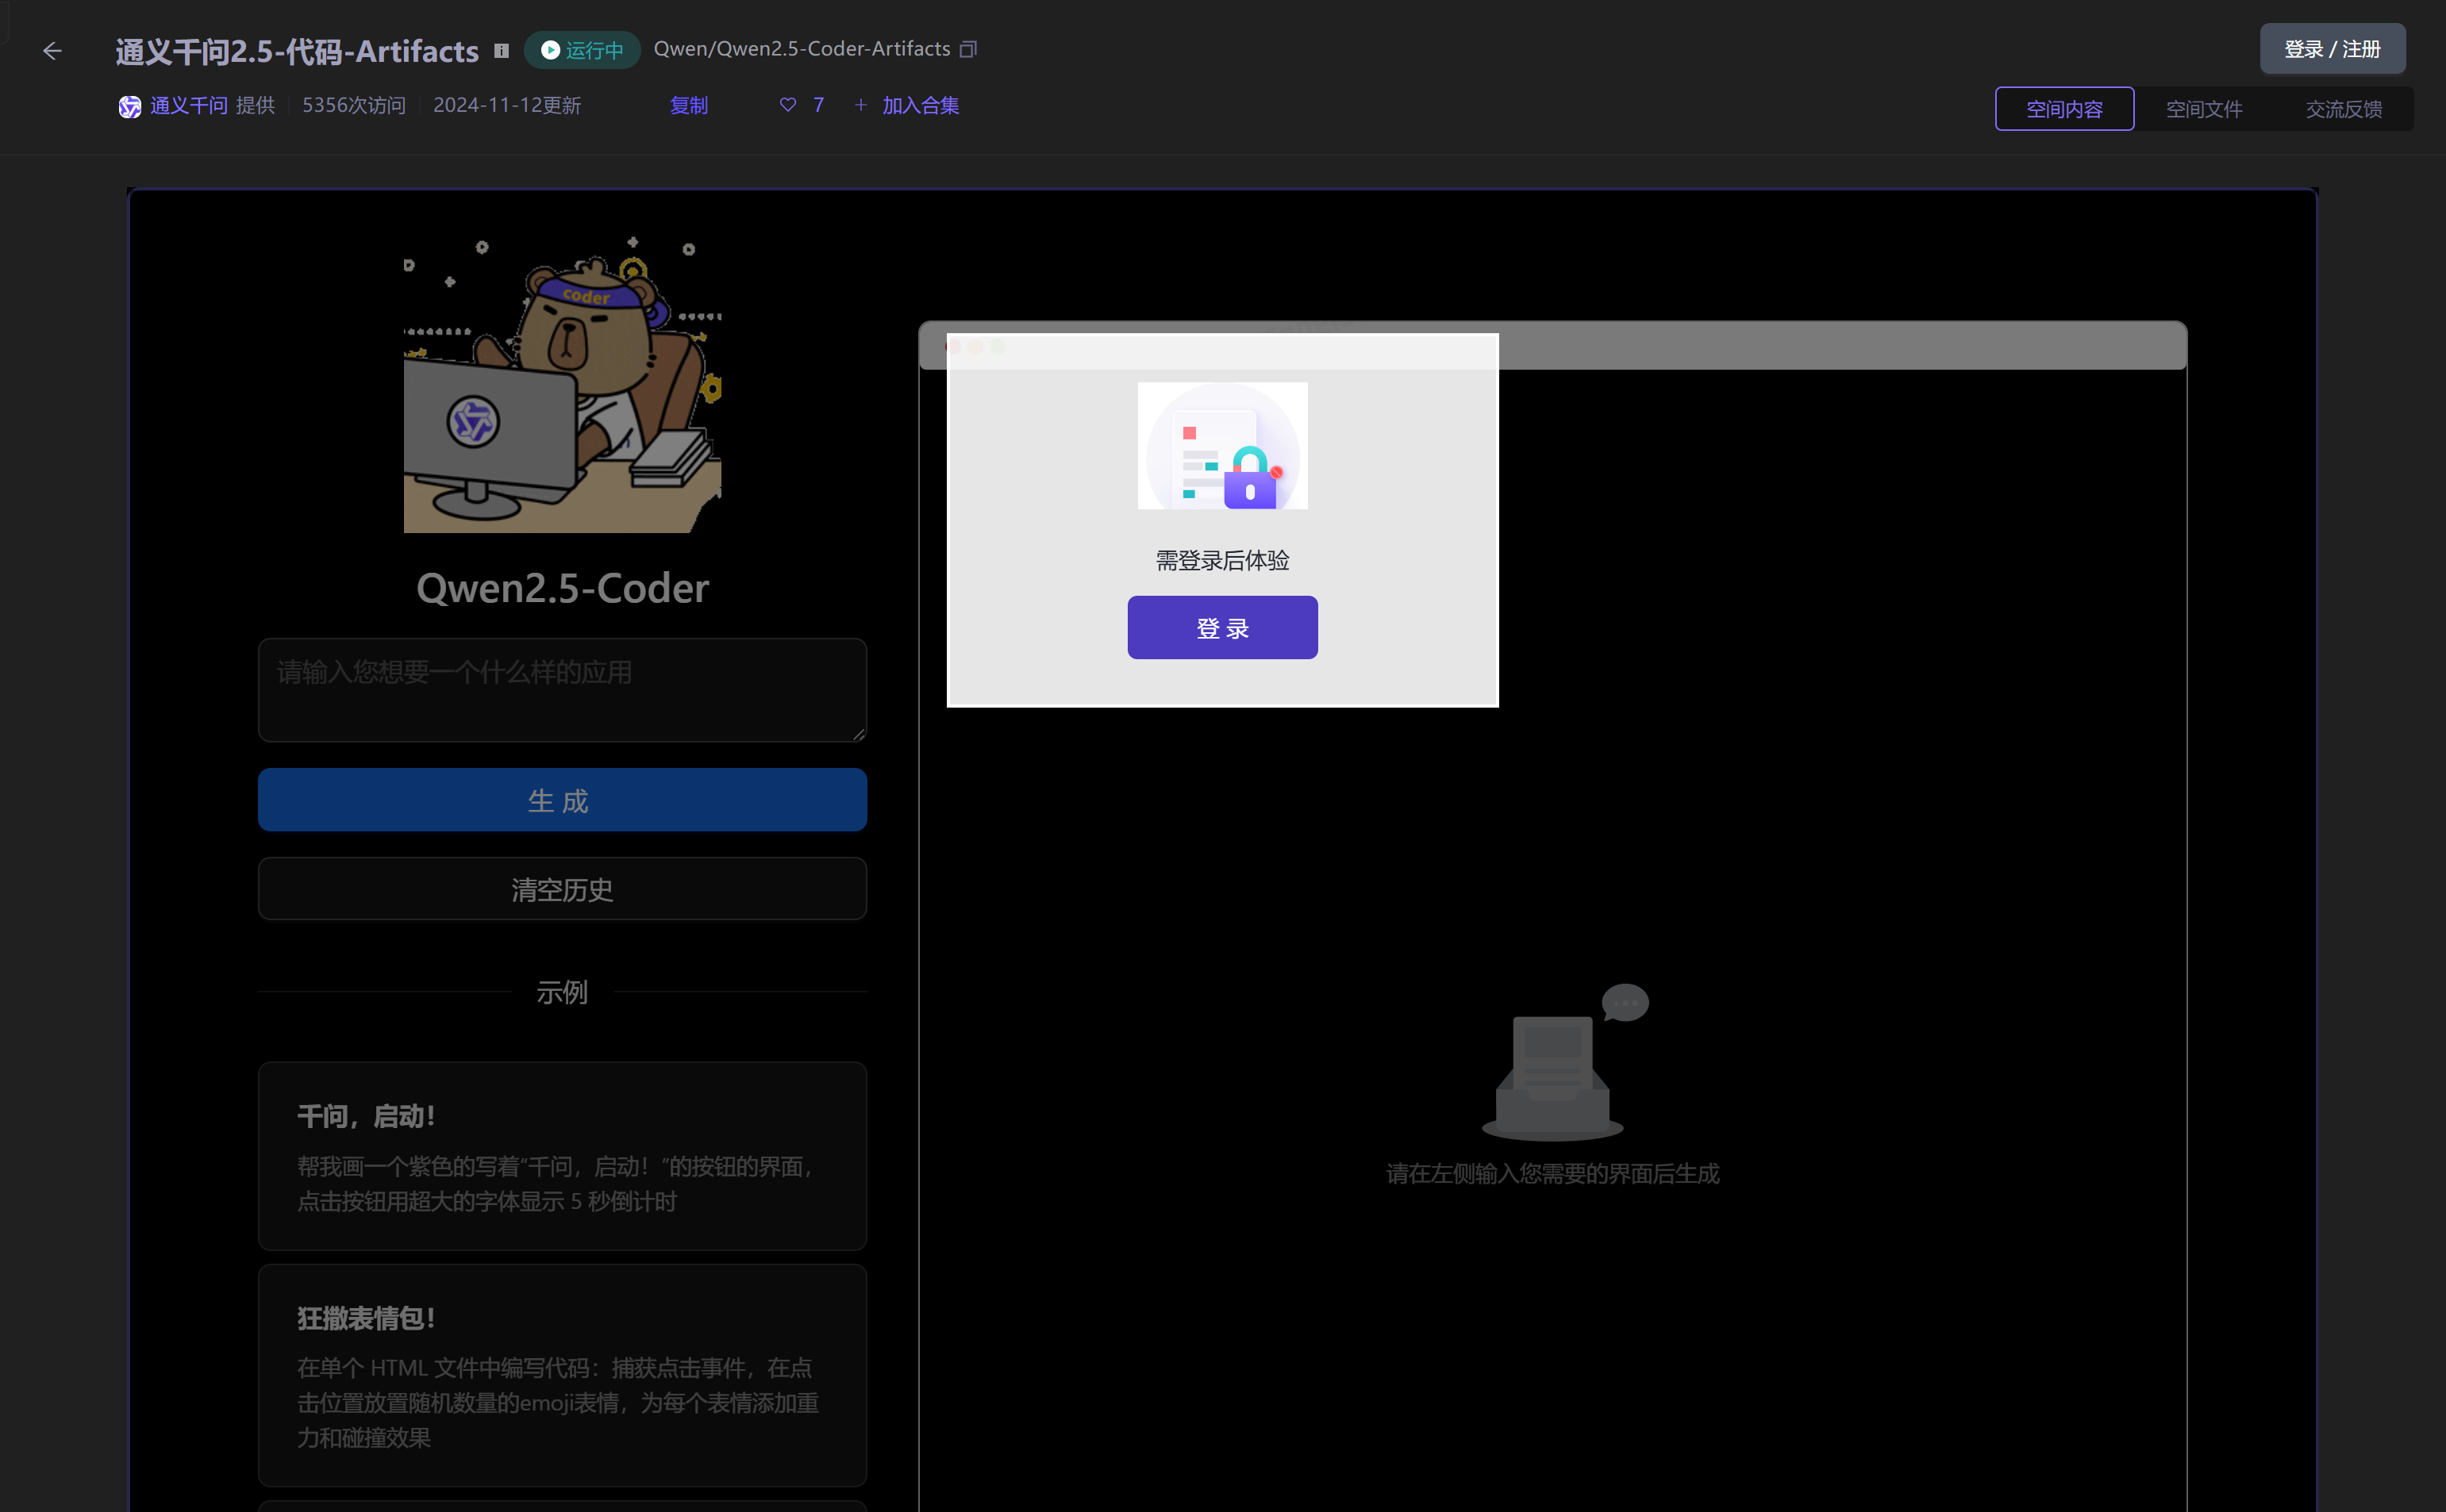The image size is (2446, 1512).
Task: Switch to the 交流反馈 tab
Action: click(x=2343, y=109)
